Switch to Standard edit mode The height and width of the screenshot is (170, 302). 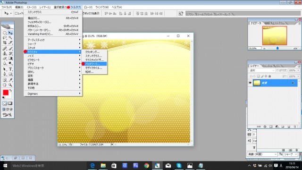(x=5, y=103)
